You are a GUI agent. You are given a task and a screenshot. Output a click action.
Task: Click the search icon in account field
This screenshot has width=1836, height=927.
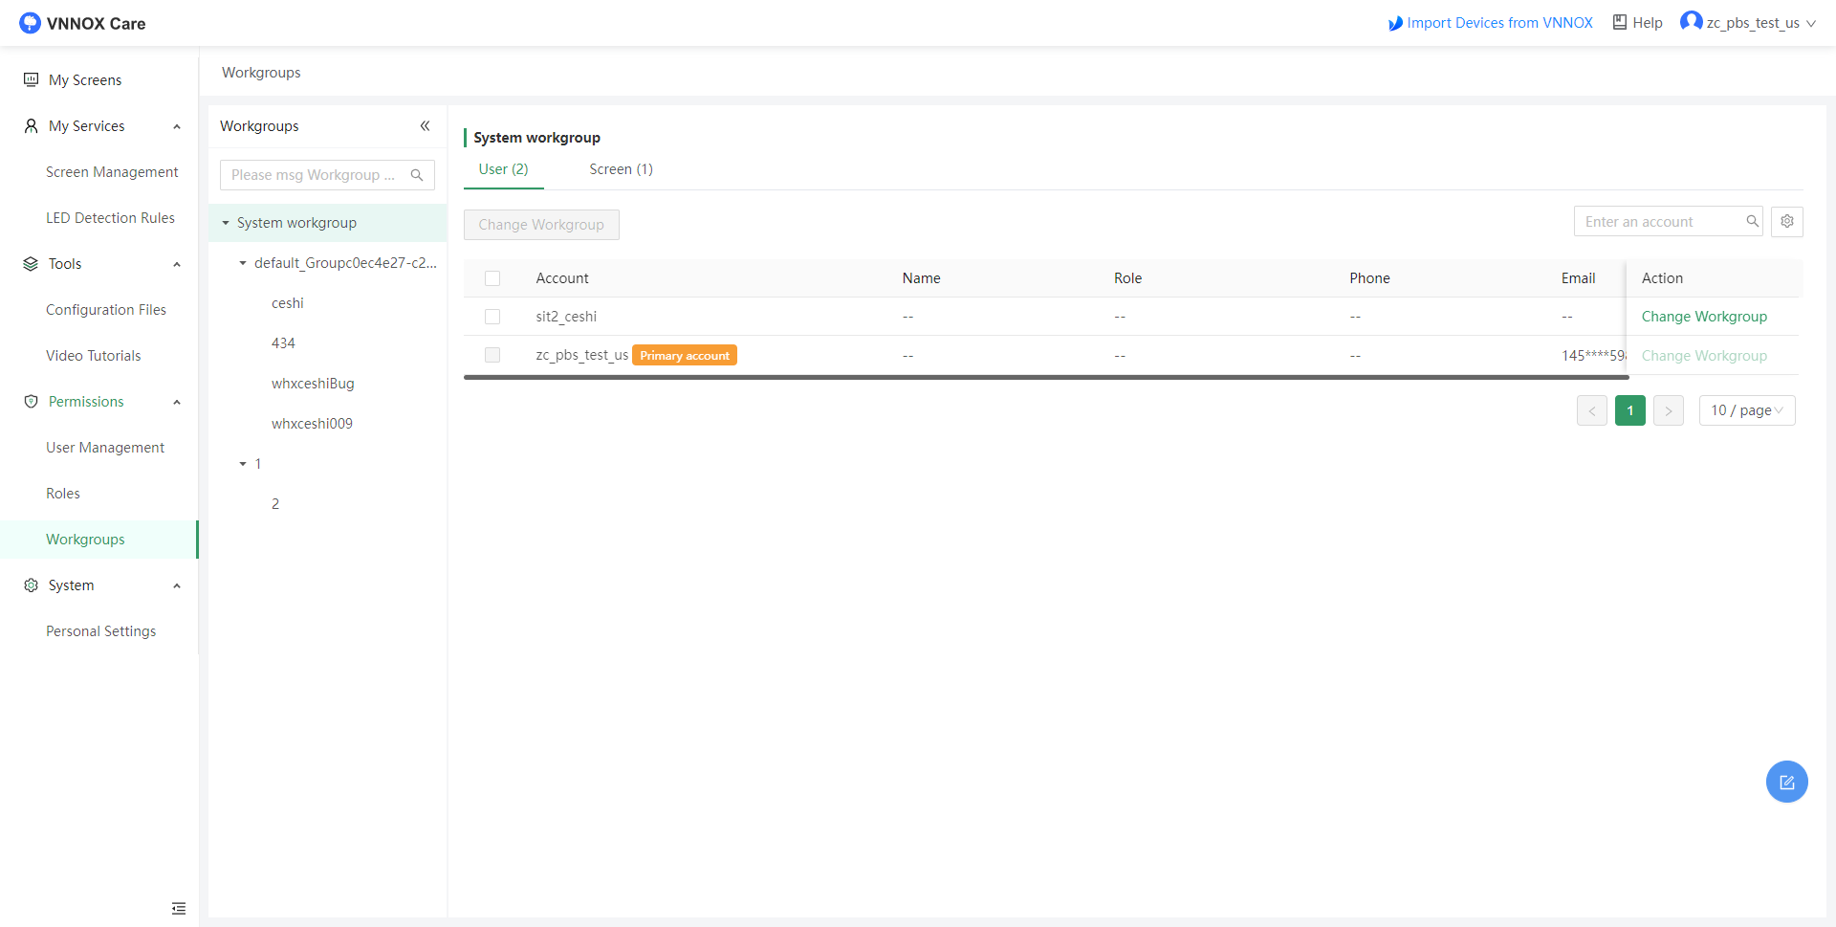(1752, 222)
